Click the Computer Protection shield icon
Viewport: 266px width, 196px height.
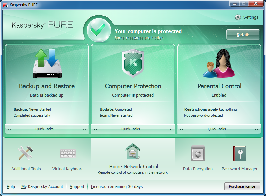coord(133,63)
